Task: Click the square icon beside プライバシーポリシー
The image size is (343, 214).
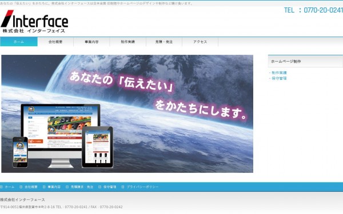Action: [123, 187]
